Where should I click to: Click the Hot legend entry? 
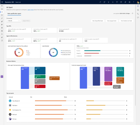pyautogui.click(x=28, y=51)
